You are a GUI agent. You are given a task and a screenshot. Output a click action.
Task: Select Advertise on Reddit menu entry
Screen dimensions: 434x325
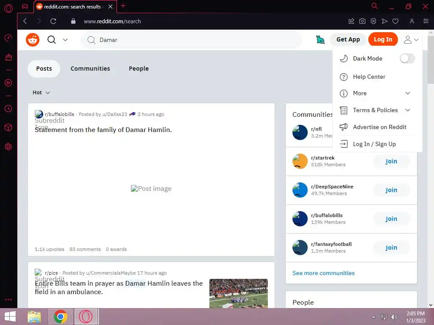click(377, 127)
